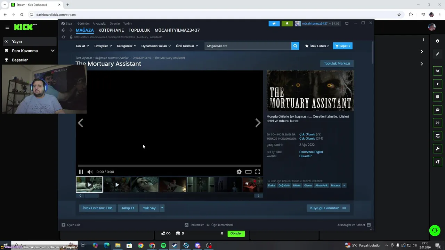Open video settings gear in Steam player
Image resolution: width=445 pixels, height=250 pixels.
point(239,172)
